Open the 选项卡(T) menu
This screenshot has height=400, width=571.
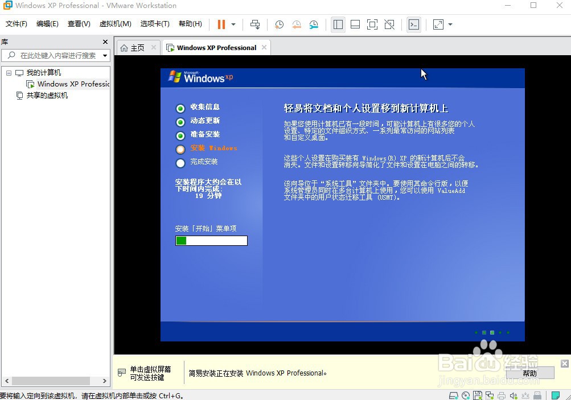pyautogui.click(x=155, y=24)
